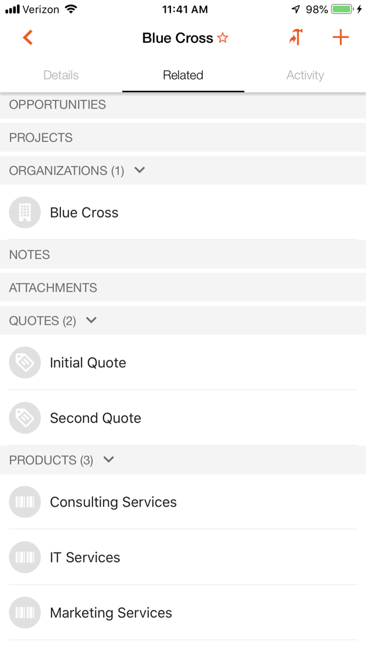Switch to the Details tab

click(x=61, y=75)
